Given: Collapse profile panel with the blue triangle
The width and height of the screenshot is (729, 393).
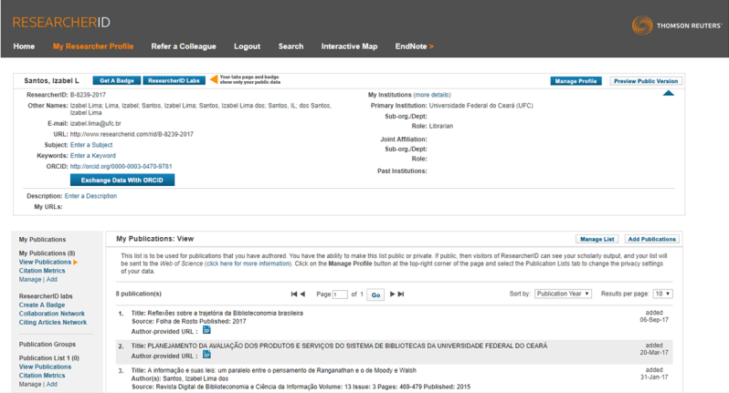Looking at the screenshot, I should pos(668,93).
